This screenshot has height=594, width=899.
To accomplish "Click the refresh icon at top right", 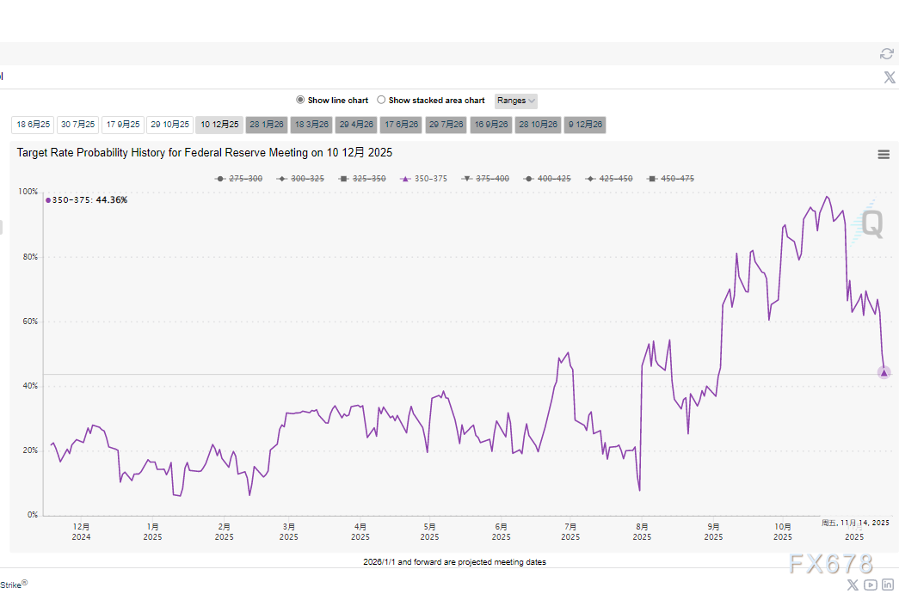I will pyautogui.click(x=886, y=54).
